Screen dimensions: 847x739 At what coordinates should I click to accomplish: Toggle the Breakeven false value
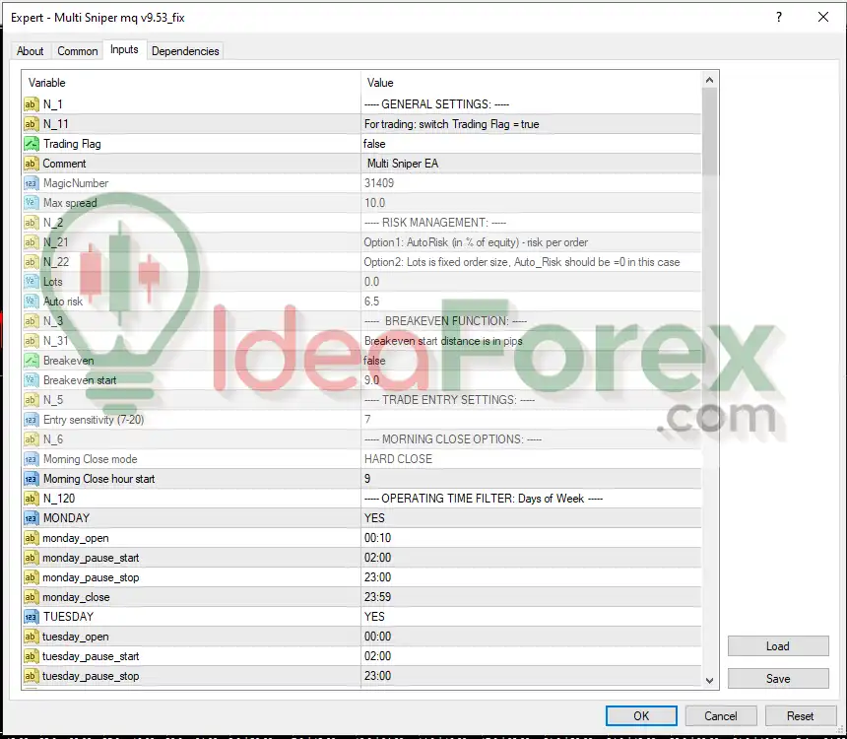tap(531, 361)
